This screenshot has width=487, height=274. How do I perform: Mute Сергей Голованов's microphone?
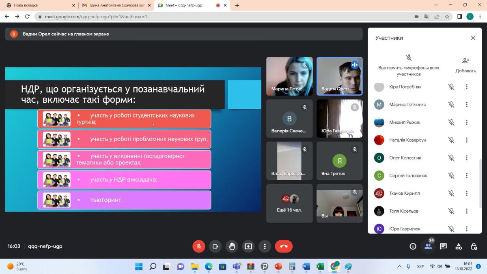click(x=451, y=176)
